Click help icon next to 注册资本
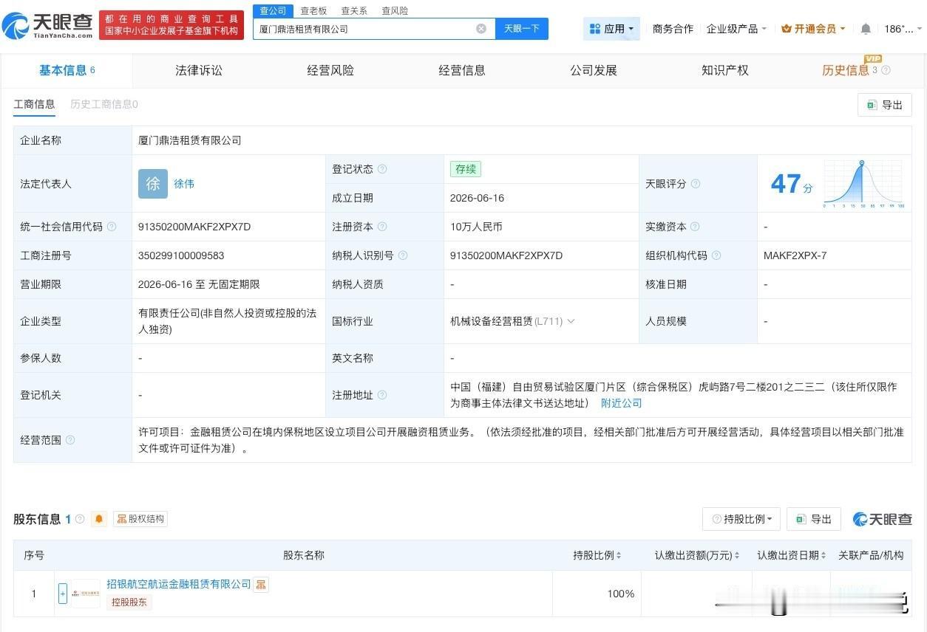927x632 pixels. pyautogui.click(x=382, y=227)
